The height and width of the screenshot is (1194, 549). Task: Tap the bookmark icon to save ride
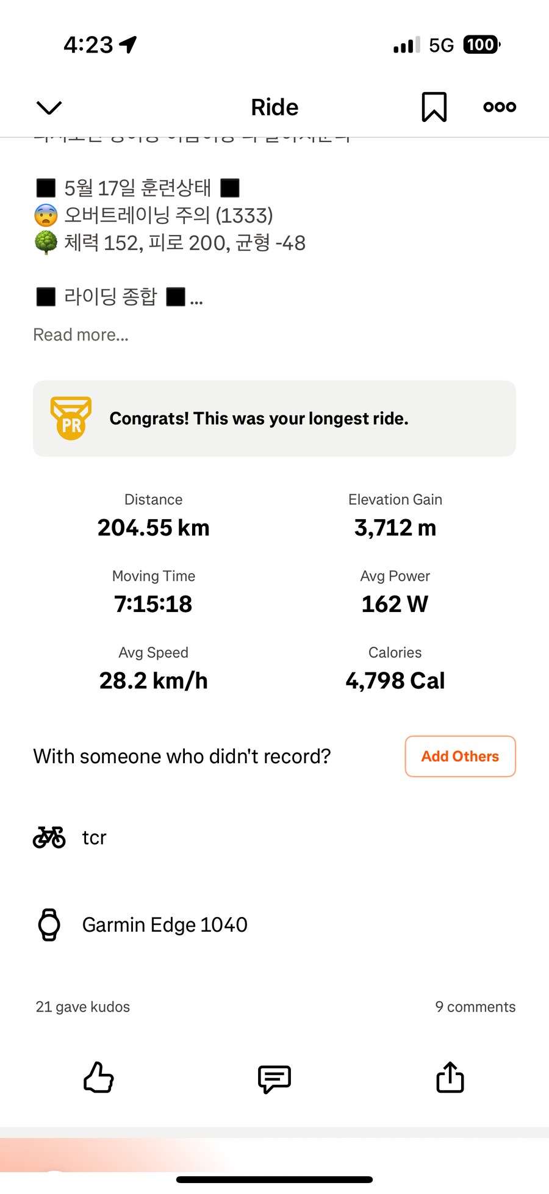tap(434, 107)
